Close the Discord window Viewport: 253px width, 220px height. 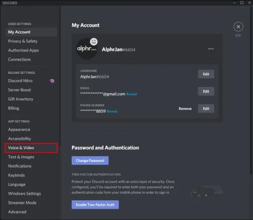pos(249,3)
